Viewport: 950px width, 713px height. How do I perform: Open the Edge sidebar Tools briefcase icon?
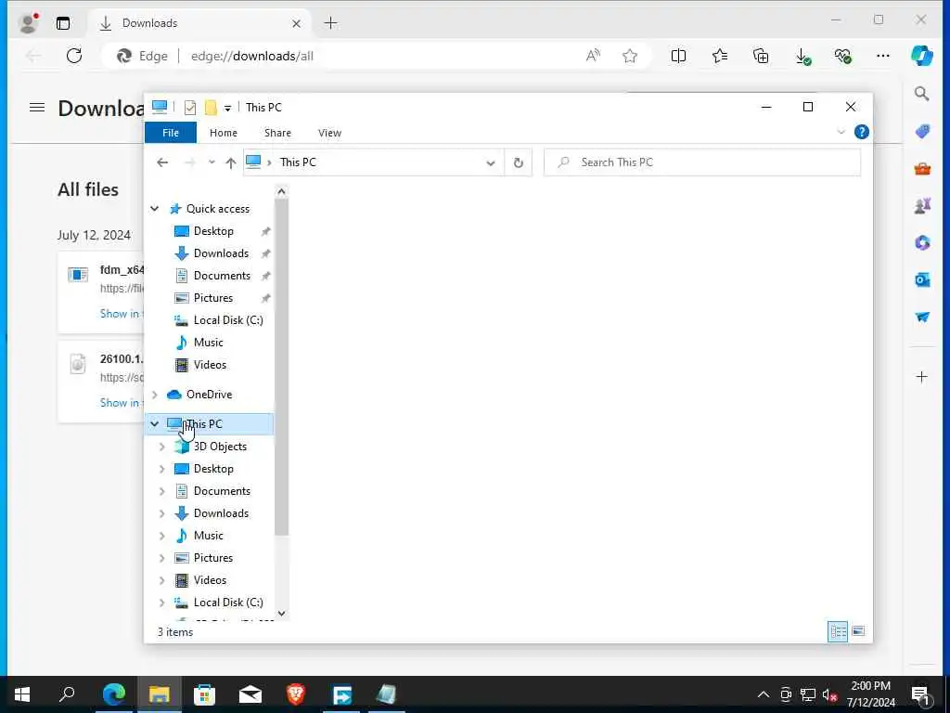(x=921, y=169)
